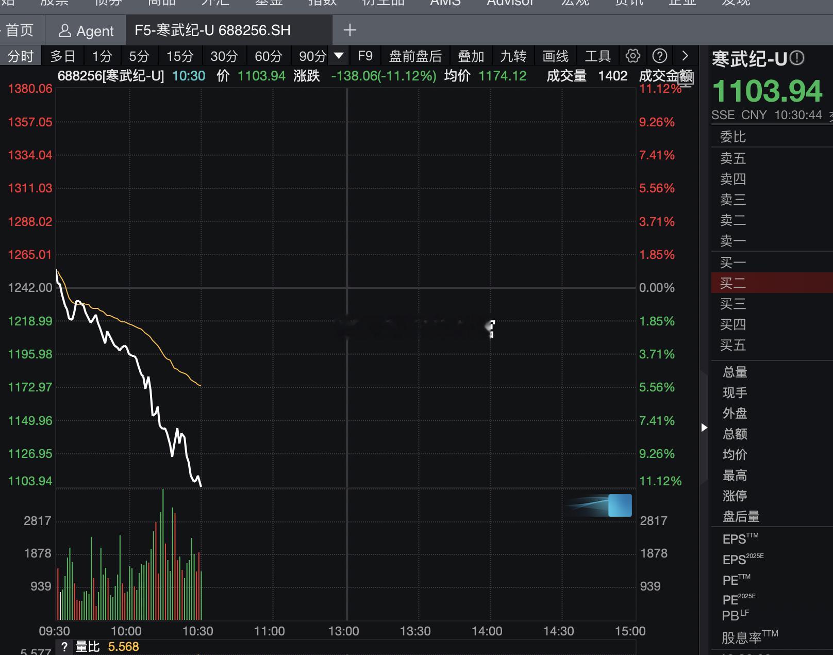
Task: Click 盘后量 after-hours volume label
Action: coord(741,516)
